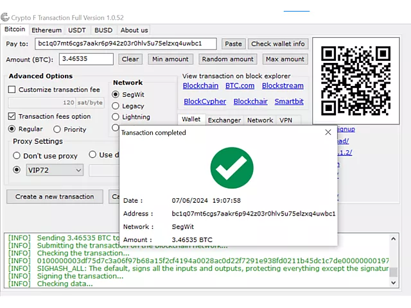
Task: Switch to the Ethereum tab
Action: 46,30
